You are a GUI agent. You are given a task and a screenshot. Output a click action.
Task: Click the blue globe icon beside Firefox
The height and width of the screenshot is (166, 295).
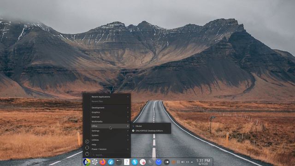[111, 162]
